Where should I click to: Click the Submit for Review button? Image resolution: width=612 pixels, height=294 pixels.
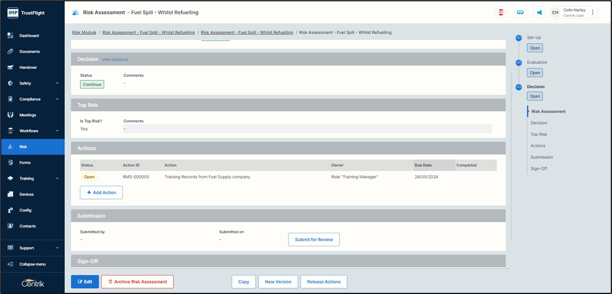coord(314,239)
